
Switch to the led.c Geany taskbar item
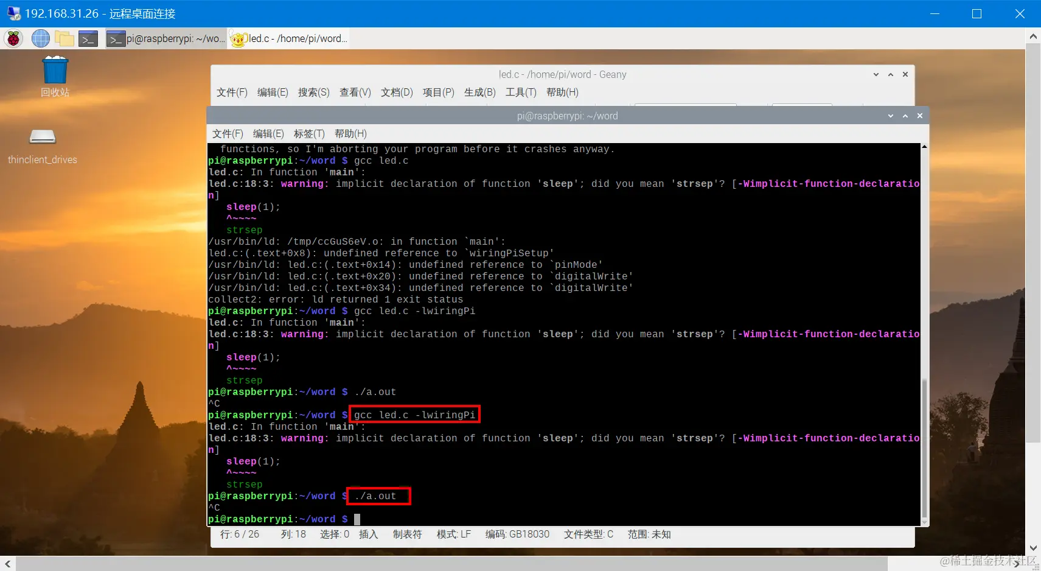(x=290, y=38)
